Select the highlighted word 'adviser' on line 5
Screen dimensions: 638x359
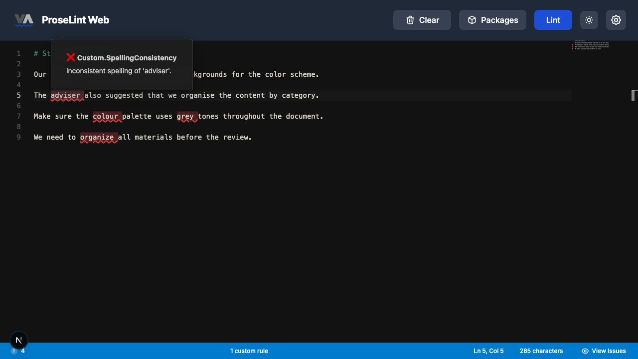66,95
